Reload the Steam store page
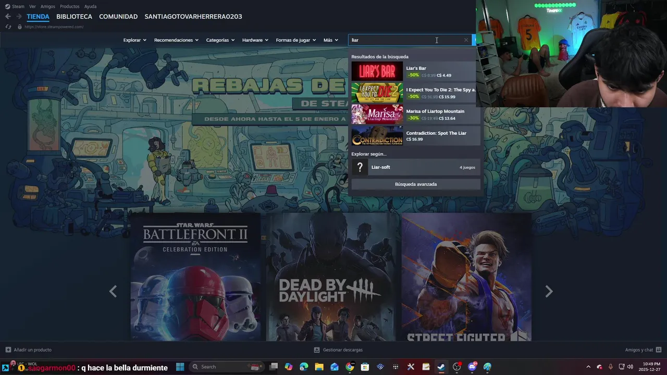 8,27
